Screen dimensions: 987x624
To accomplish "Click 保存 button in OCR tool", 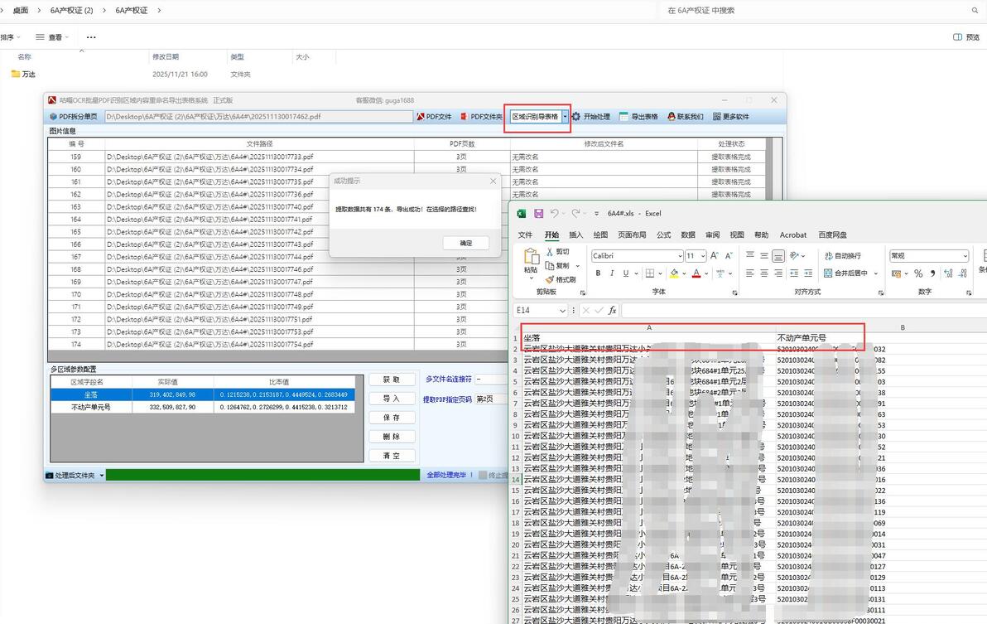I will [392, 418].
